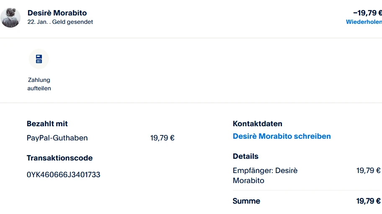Screen dimensions: 382x214
Task: Select the transaction code 0YK460666J3401733
Action: coord(63,175)
